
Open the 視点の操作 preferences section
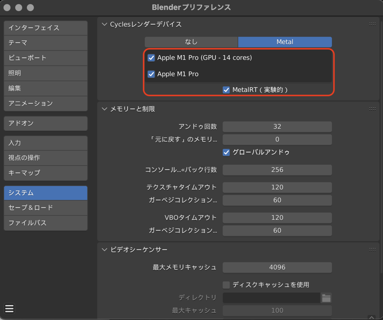pos(46,158)
